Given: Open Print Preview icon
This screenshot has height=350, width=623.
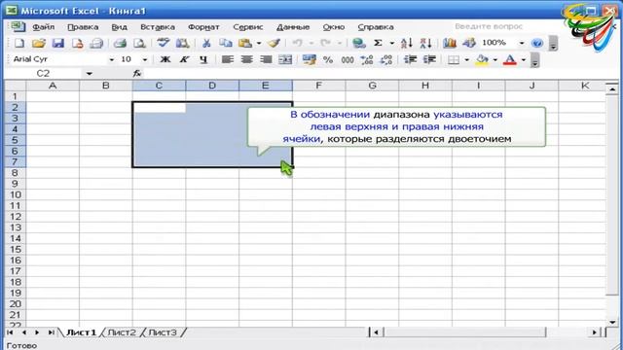Looking at the screenshot, I should [x=139, y=43].
